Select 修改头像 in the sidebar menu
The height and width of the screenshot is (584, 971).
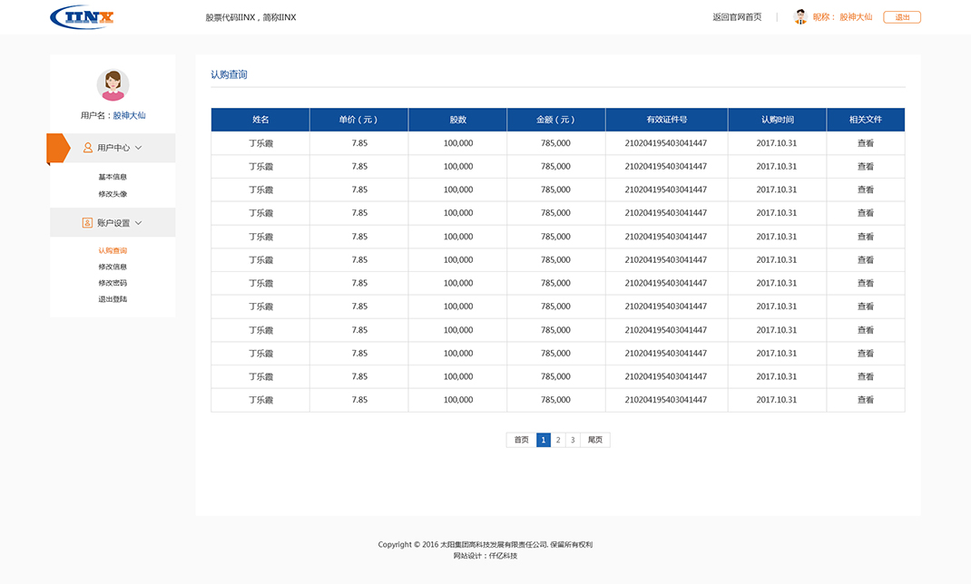click(112, 193)
